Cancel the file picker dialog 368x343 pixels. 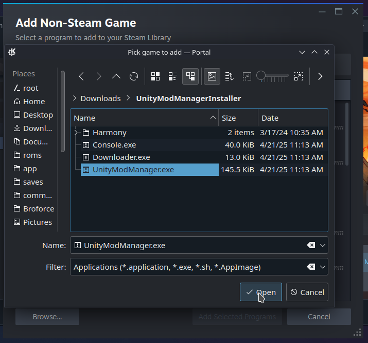[x=307, y=292]
